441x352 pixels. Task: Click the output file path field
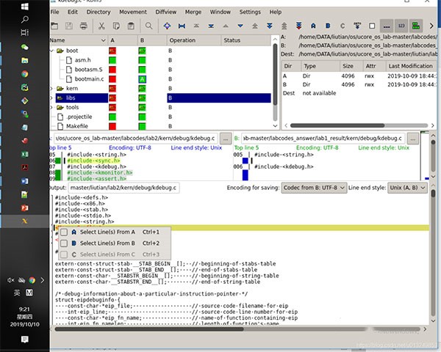(x=123, y=188)
